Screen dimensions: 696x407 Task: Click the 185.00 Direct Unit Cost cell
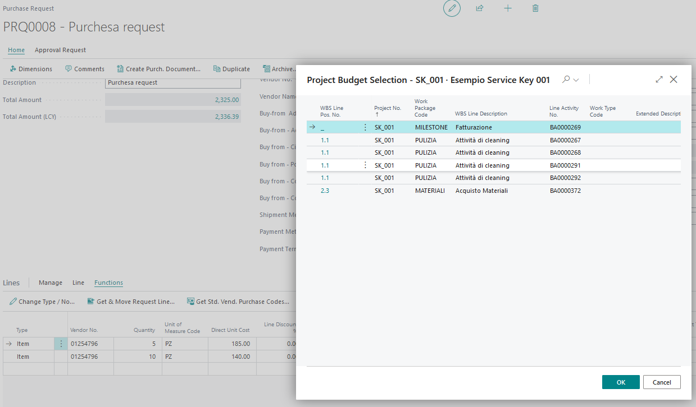231,344
